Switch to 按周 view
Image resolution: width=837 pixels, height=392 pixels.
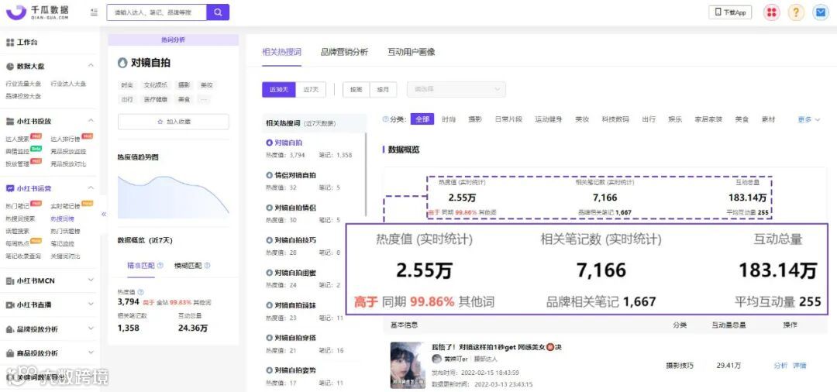(356, 90)
